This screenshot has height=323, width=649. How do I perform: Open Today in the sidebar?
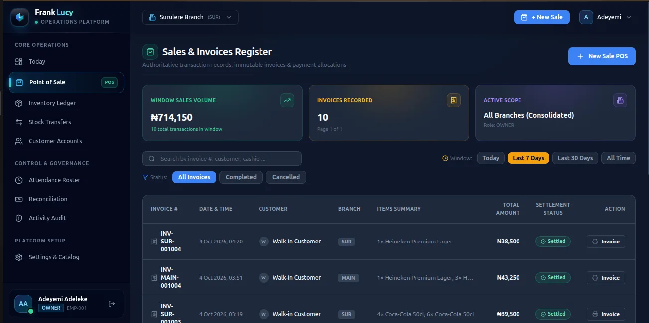[66, 62]
